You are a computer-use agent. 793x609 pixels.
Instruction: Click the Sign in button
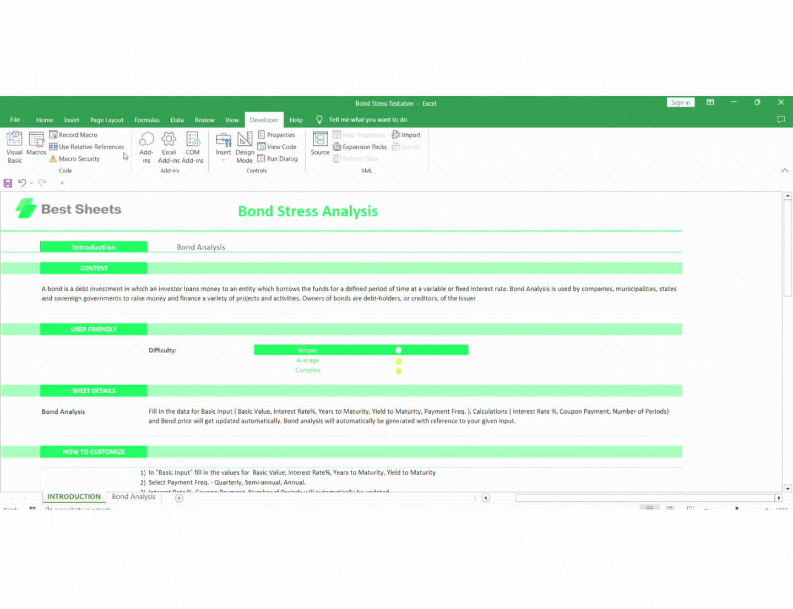[681, 103]
